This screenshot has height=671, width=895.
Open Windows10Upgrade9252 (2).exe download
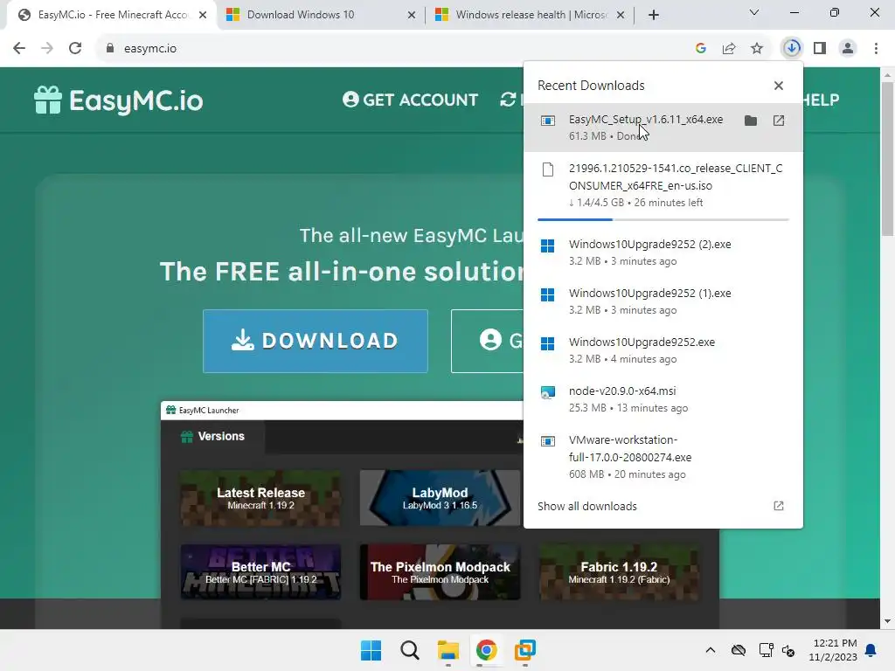point(663,252)
